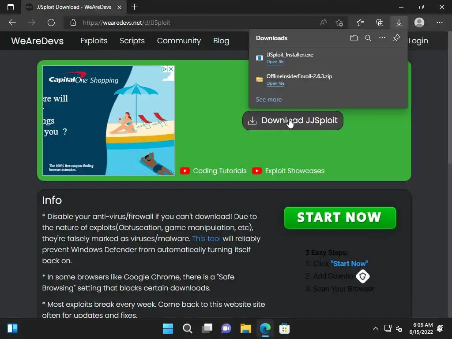This screenshot has width=452, height=339.
Task: Open the Read aloud icon in address bar
Action: (323, 23)
